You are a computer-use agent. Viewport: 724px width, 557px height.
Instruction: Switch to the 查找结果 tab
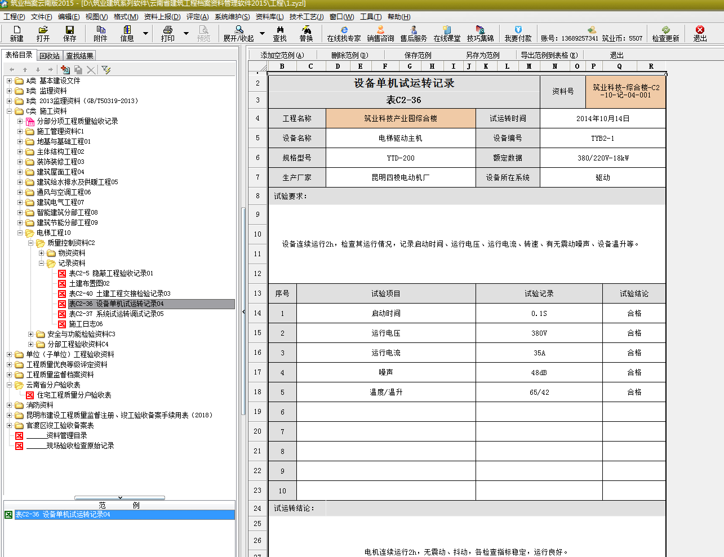point(79,56)
